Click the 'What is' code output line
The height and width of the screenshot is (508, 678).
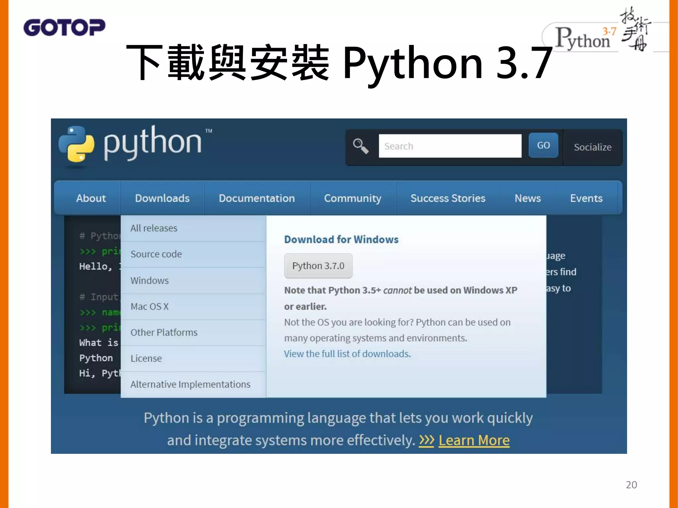pos(99,343)
